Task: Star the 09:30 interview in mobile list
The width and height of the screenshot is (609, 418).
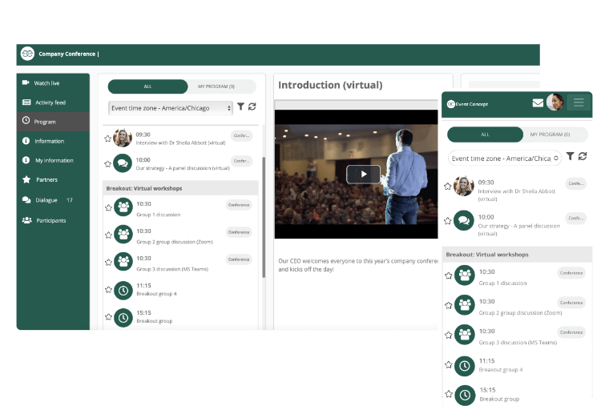Action: pyautogui.click(x=447, y=187)
